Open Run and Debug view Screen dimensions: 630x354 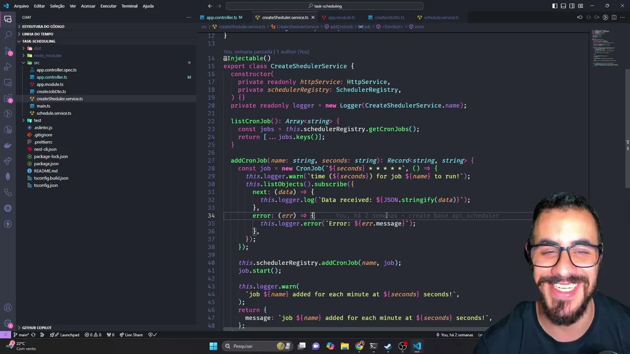[8, 66]
